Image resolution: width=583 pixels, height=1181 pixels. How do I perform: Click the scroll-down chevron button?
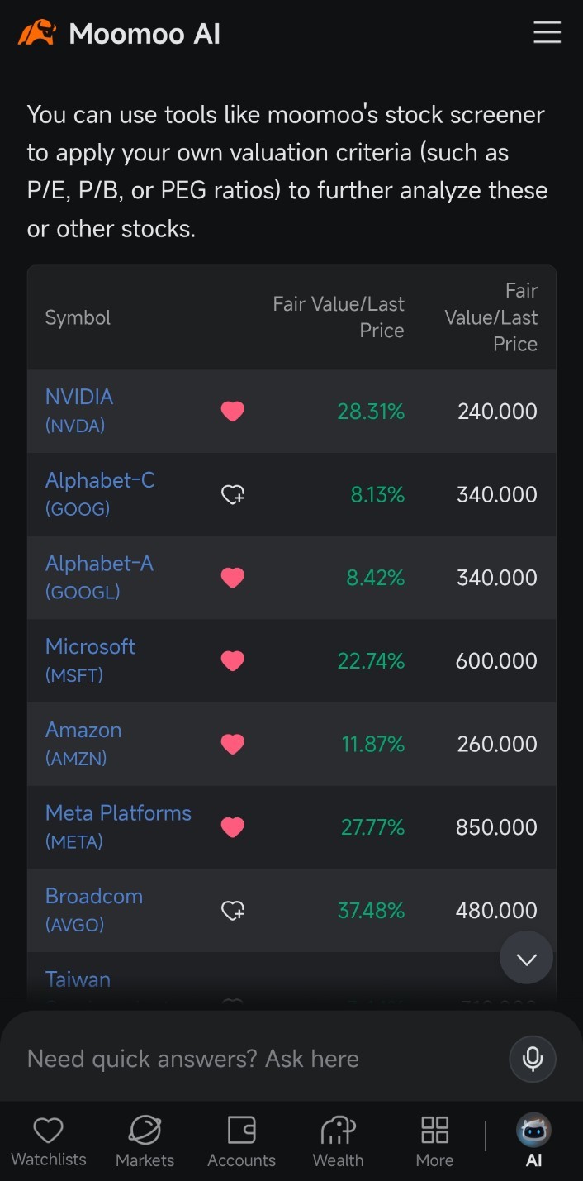[526, 958]
